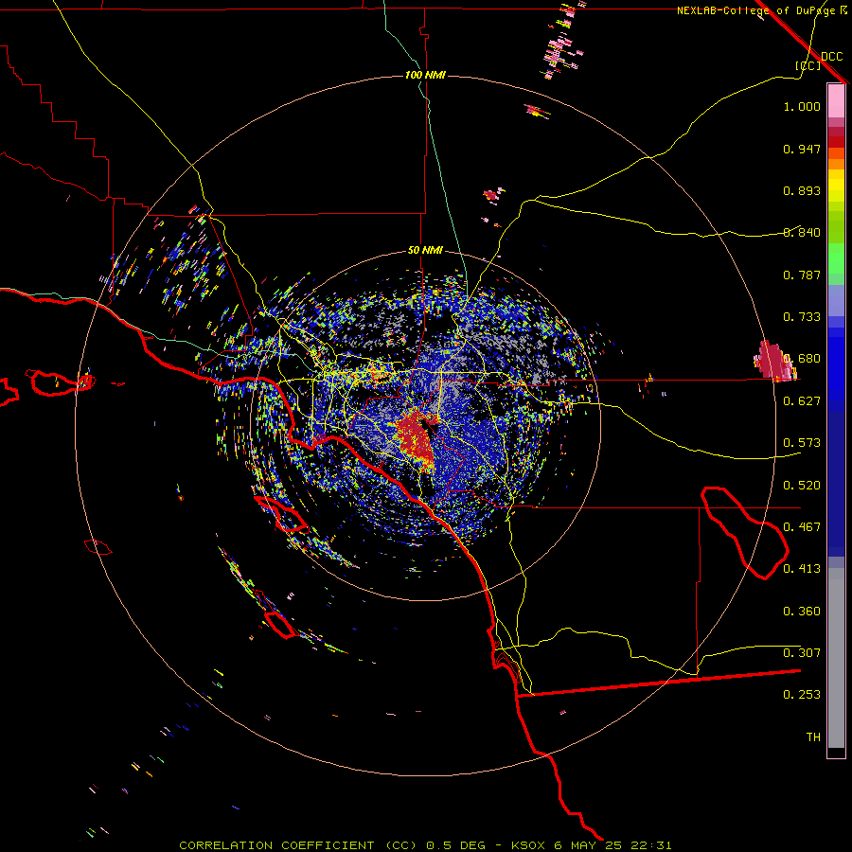Pick the gray swatch beside 0.360
The image size is (852, 852).
(x=836, y=658)
